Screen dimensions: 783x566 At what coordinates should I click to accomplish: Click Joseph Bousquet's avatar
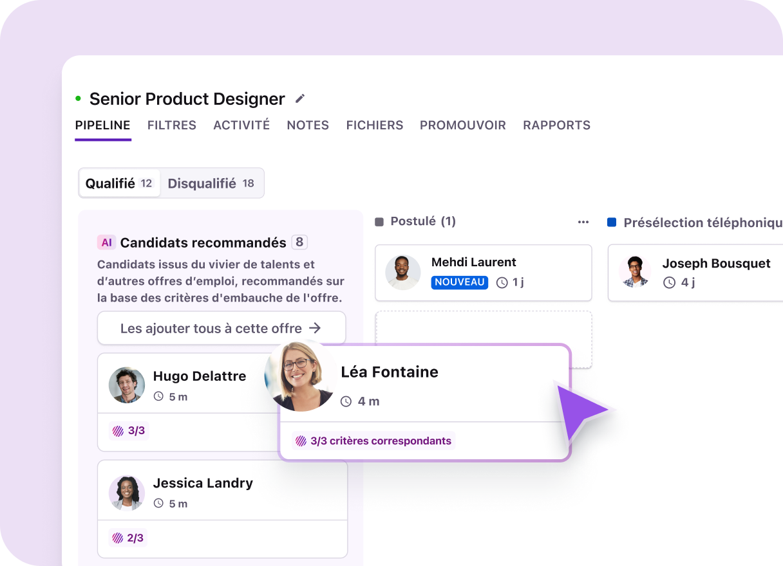(x=635, y=271)
